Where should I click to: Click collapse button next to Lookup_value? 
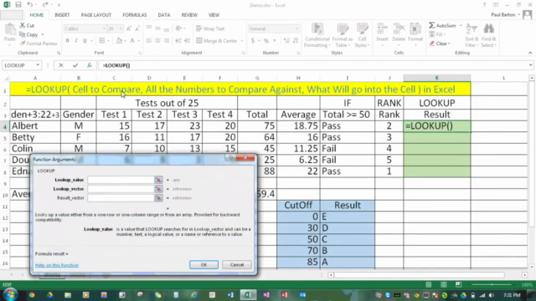point(158,180)
